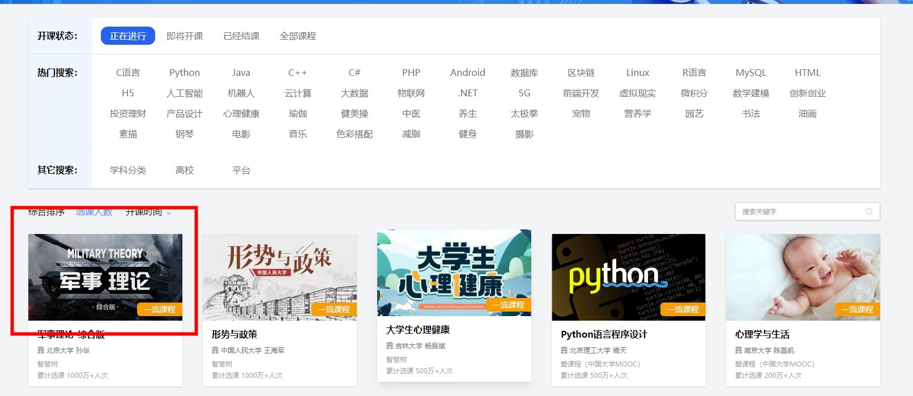Search hot keyword 5G

524,93
